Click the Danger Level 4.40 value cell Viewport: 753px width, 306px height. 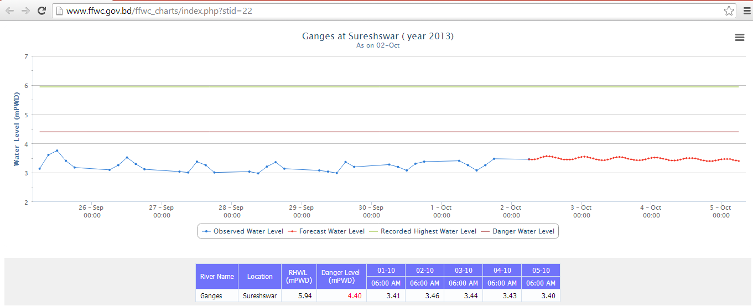[341, 296]
